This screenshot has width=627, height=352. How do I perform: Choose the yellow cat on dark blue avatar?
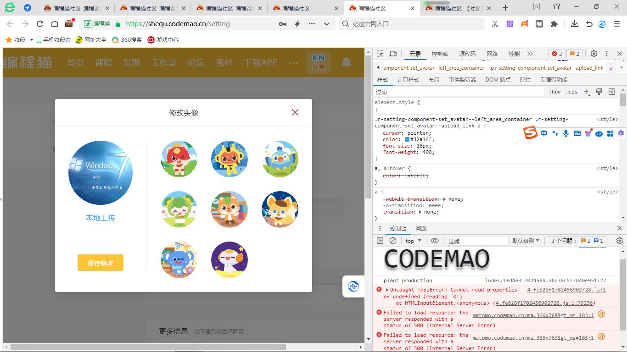tap(280, 209)
